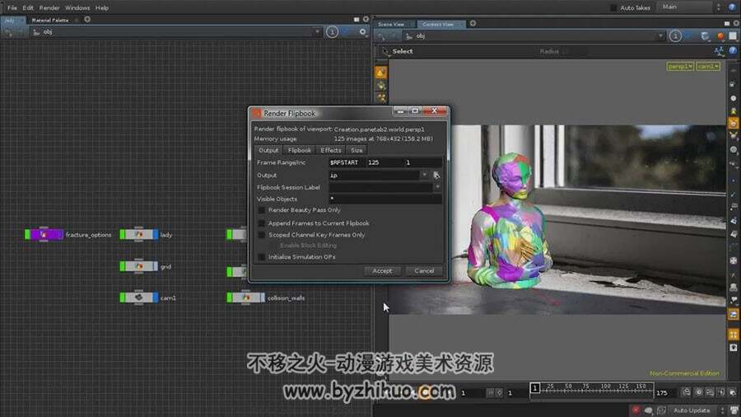The image size is (741, 417).
Task: Expand viewport obj path dropdown
Action: coord(660,36)
